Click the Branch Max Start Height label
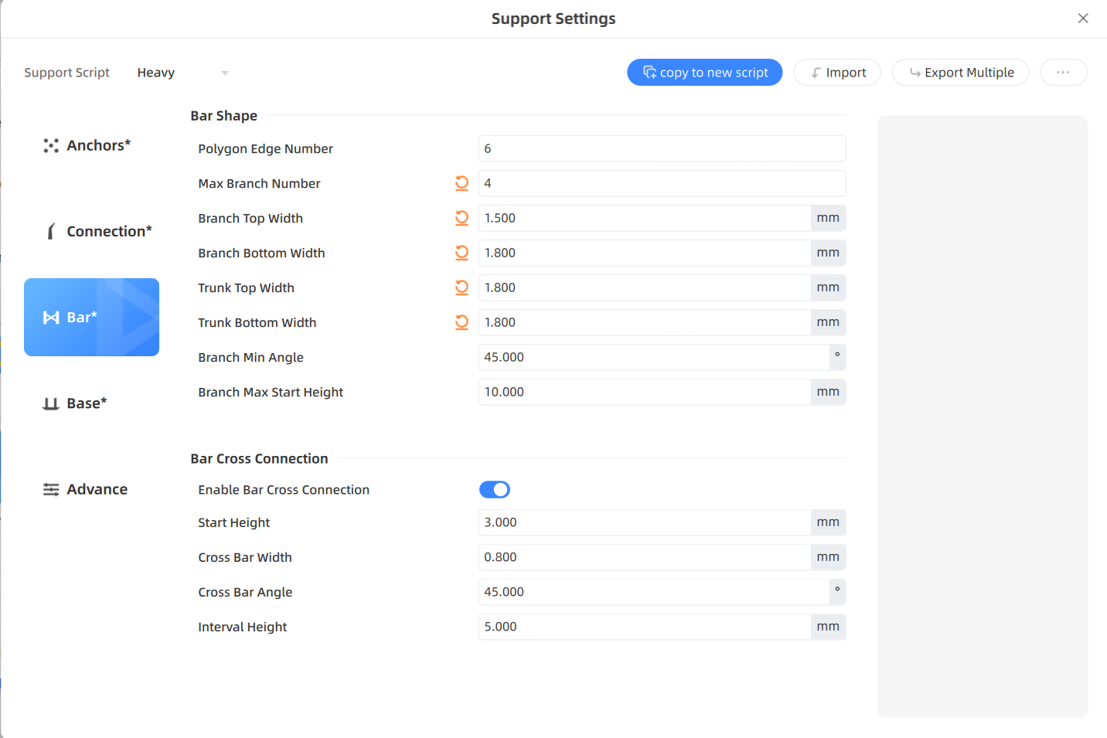 [271, 392]
